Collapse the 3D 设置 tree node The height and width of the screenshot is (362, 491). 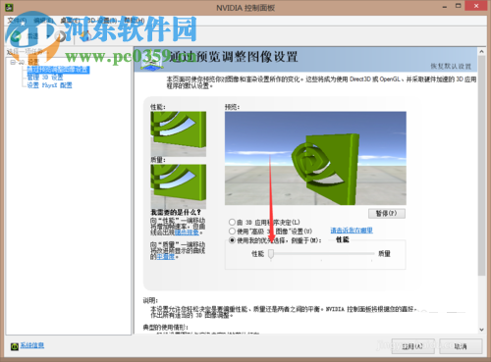coord(13,62)
